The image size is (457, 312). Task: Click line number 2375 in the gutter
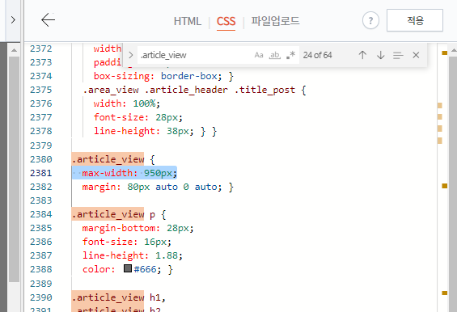click(40, 90)
